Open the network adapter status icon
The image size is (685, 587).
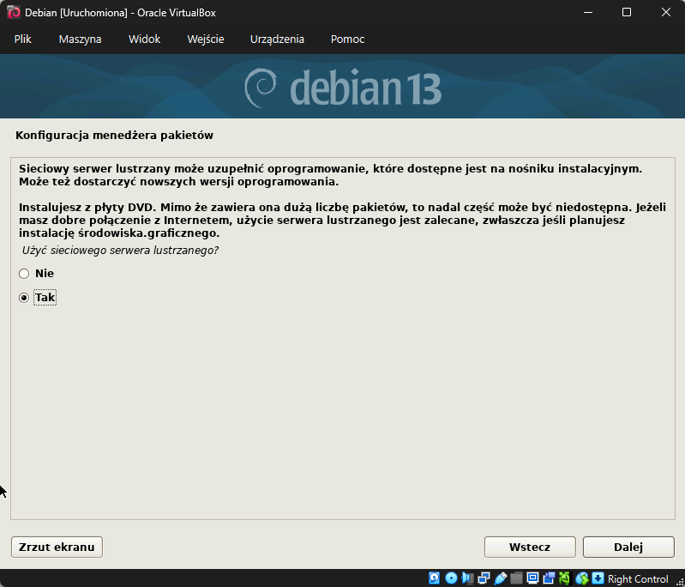pos(484,578)
